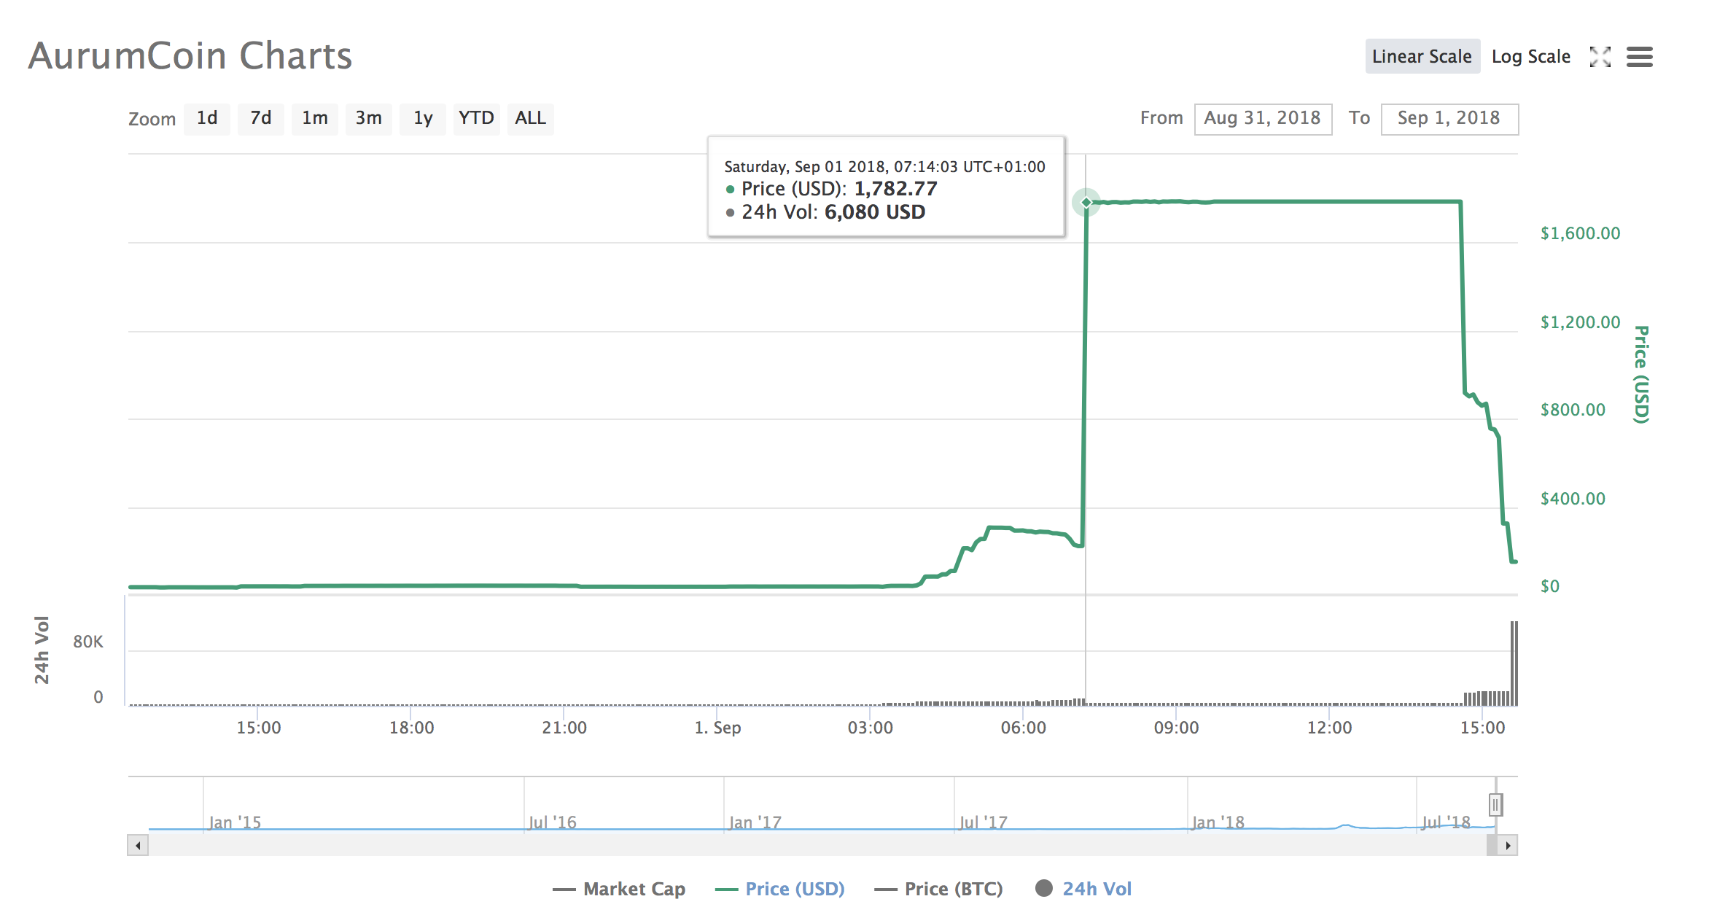Click the highlighted price data point marker
This screenshot has height=907, width=1709.
point(1086,202)
